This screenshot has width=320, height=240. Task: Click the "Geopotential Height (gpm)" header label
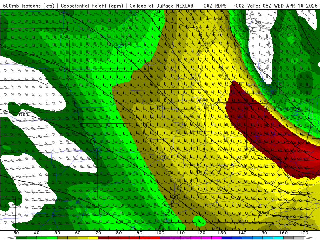tap(92, 6)
